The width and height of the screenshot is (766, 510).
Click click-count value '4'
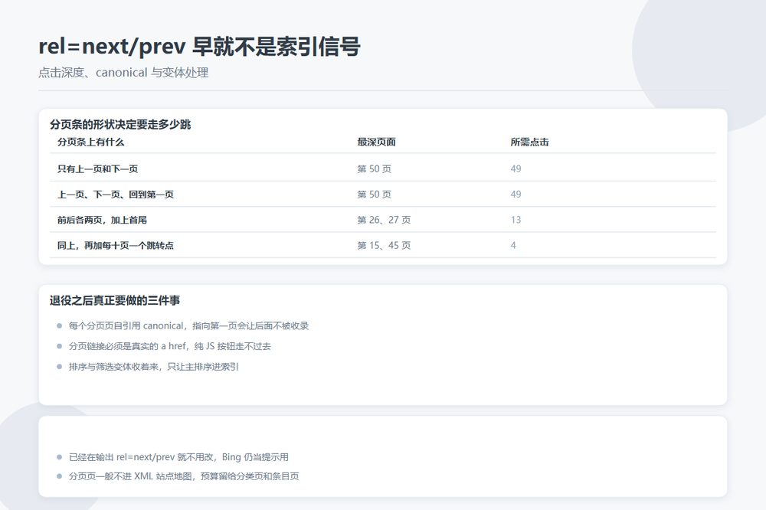[513, 245]
